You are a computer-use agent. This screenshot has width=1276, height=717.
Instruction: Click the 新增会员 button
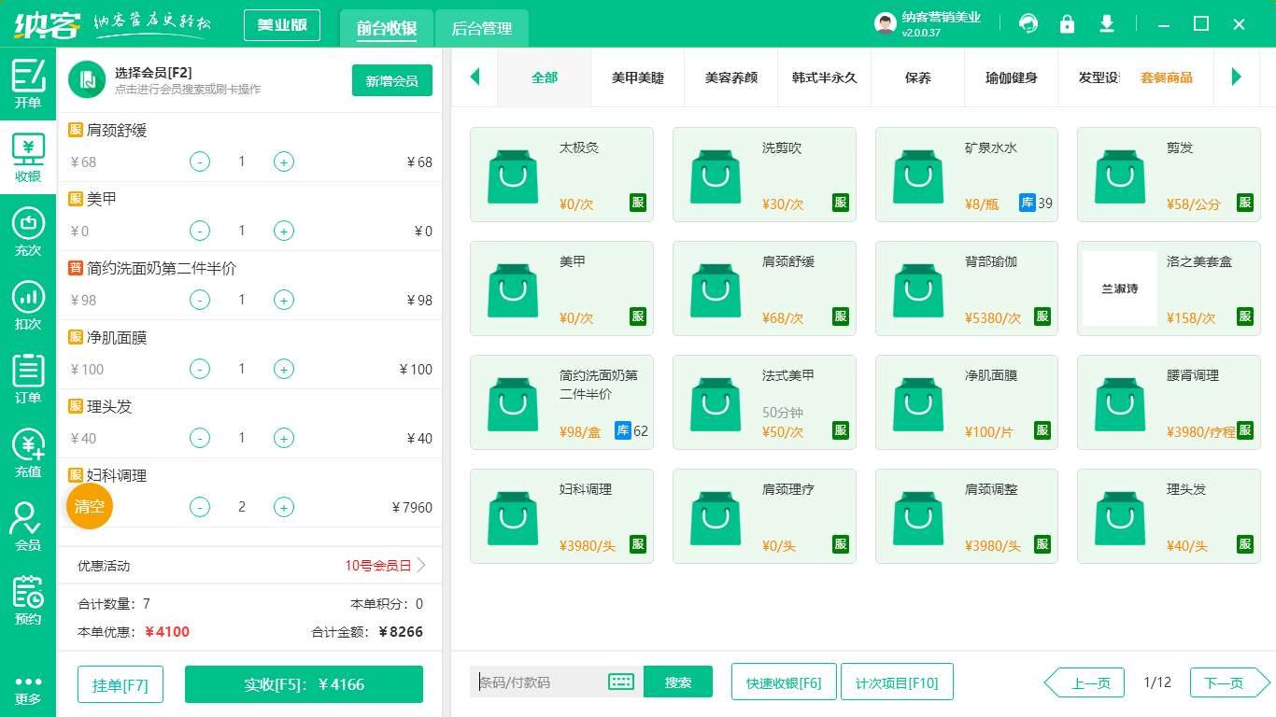coord(392,80)
